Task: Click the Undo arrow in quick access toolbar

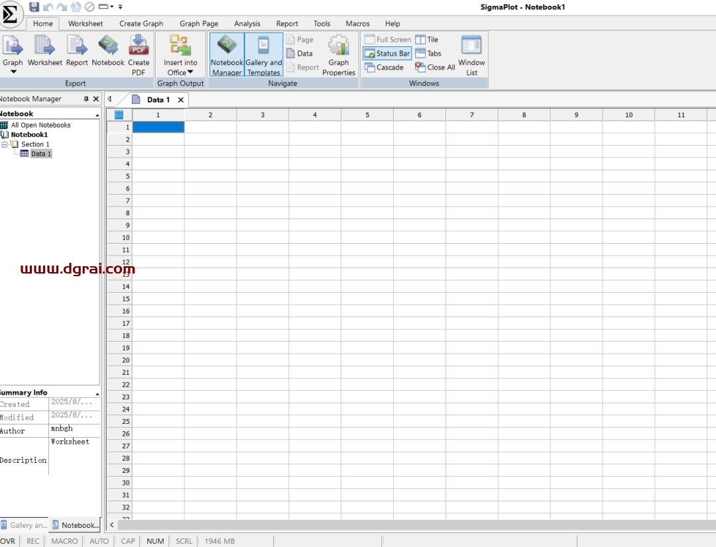Action: (48, 7)
